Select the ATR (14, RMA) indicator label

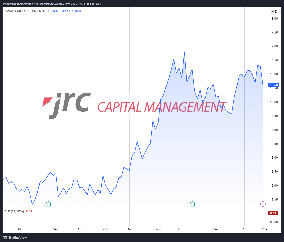14,211
